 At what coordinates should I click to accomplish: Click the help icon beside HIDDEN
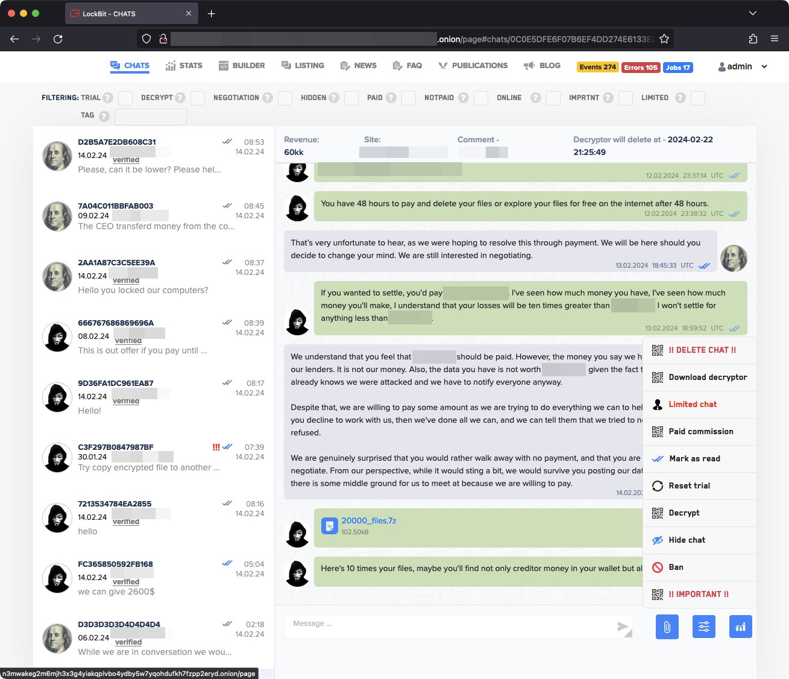333,98
